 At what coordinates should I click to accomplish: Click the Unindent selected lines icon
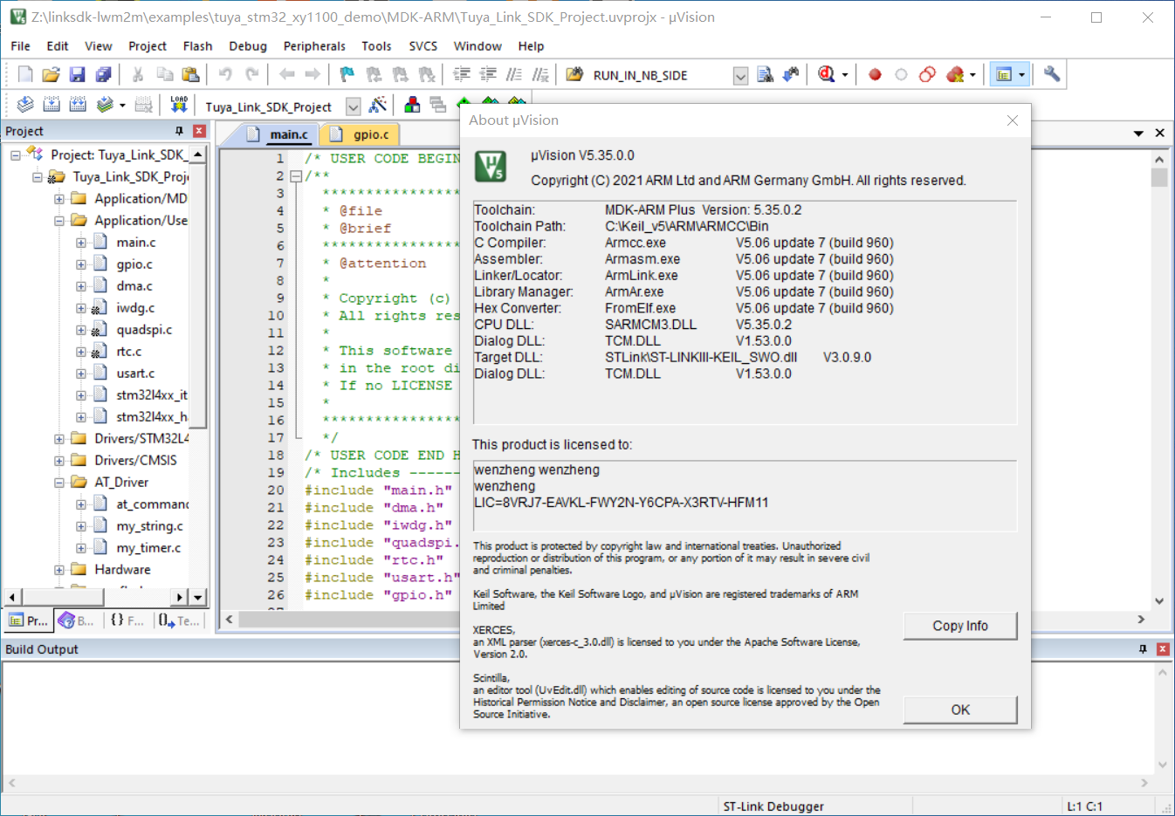click(x=488, y=75)
